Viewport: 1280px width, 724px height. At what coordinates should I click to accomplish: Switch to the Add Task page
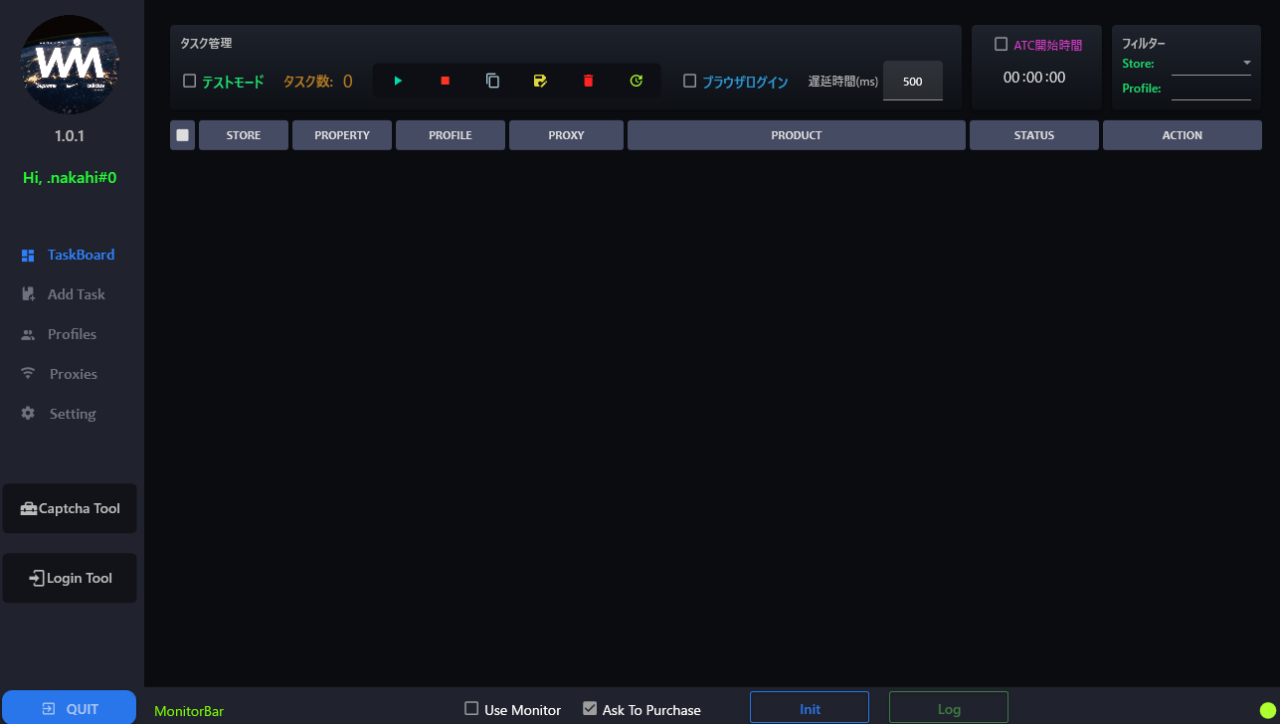[x=70, y=293]
